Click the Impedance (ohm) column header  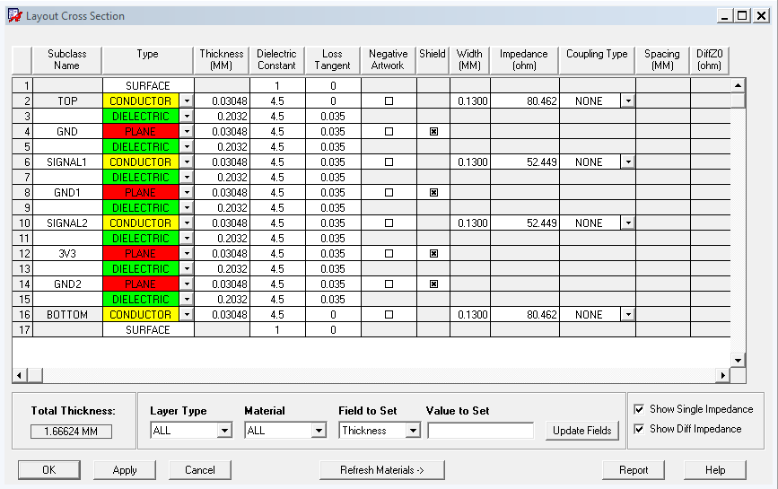pyautogui.click(x=524, y=60)
